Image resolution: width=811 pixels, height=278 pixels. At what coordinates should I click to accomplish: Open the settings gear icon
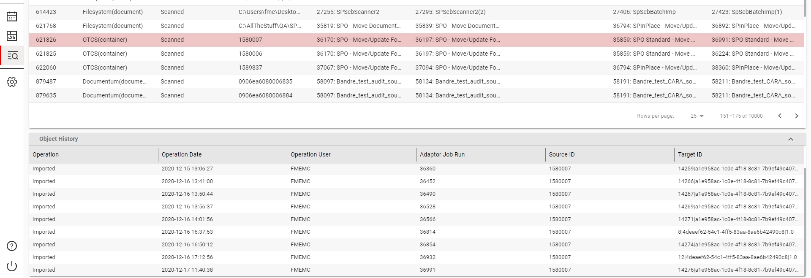(12, 82)
